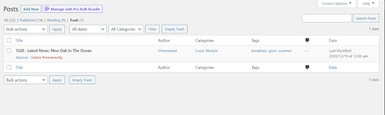Open the bottom Bulk actions dropdown

click(26, 80)
